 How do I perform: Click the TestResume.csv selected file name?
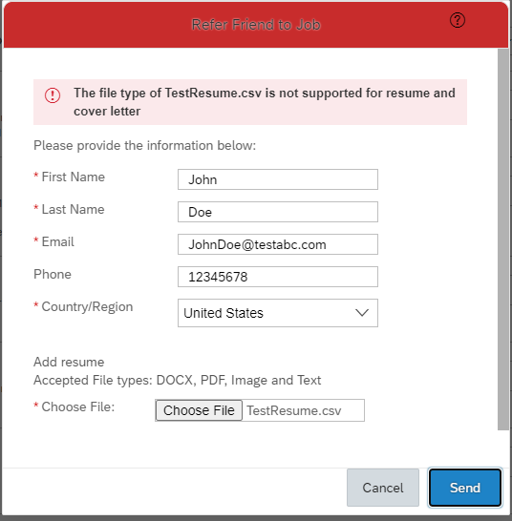[x=294, y=410]
